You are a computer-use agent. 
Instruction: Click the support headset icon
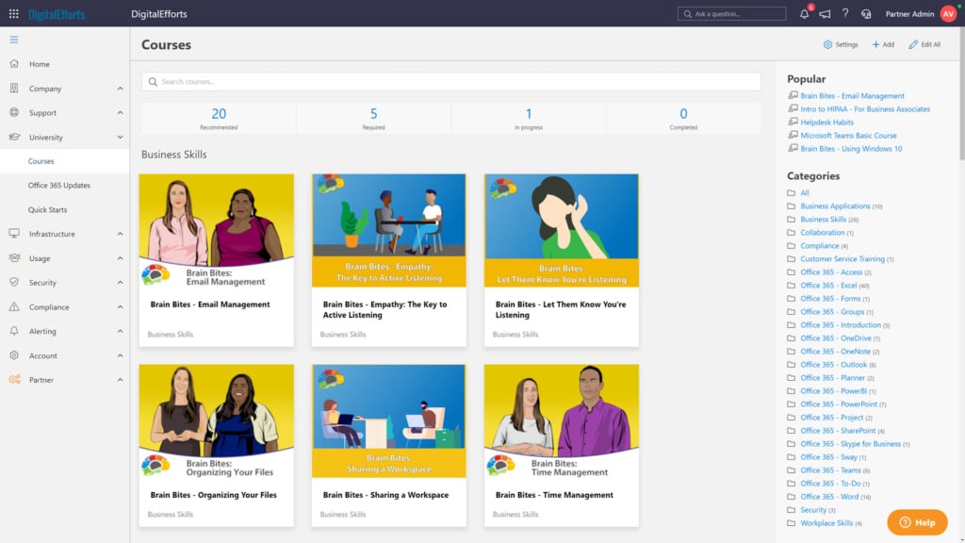[x=866, y=13]
